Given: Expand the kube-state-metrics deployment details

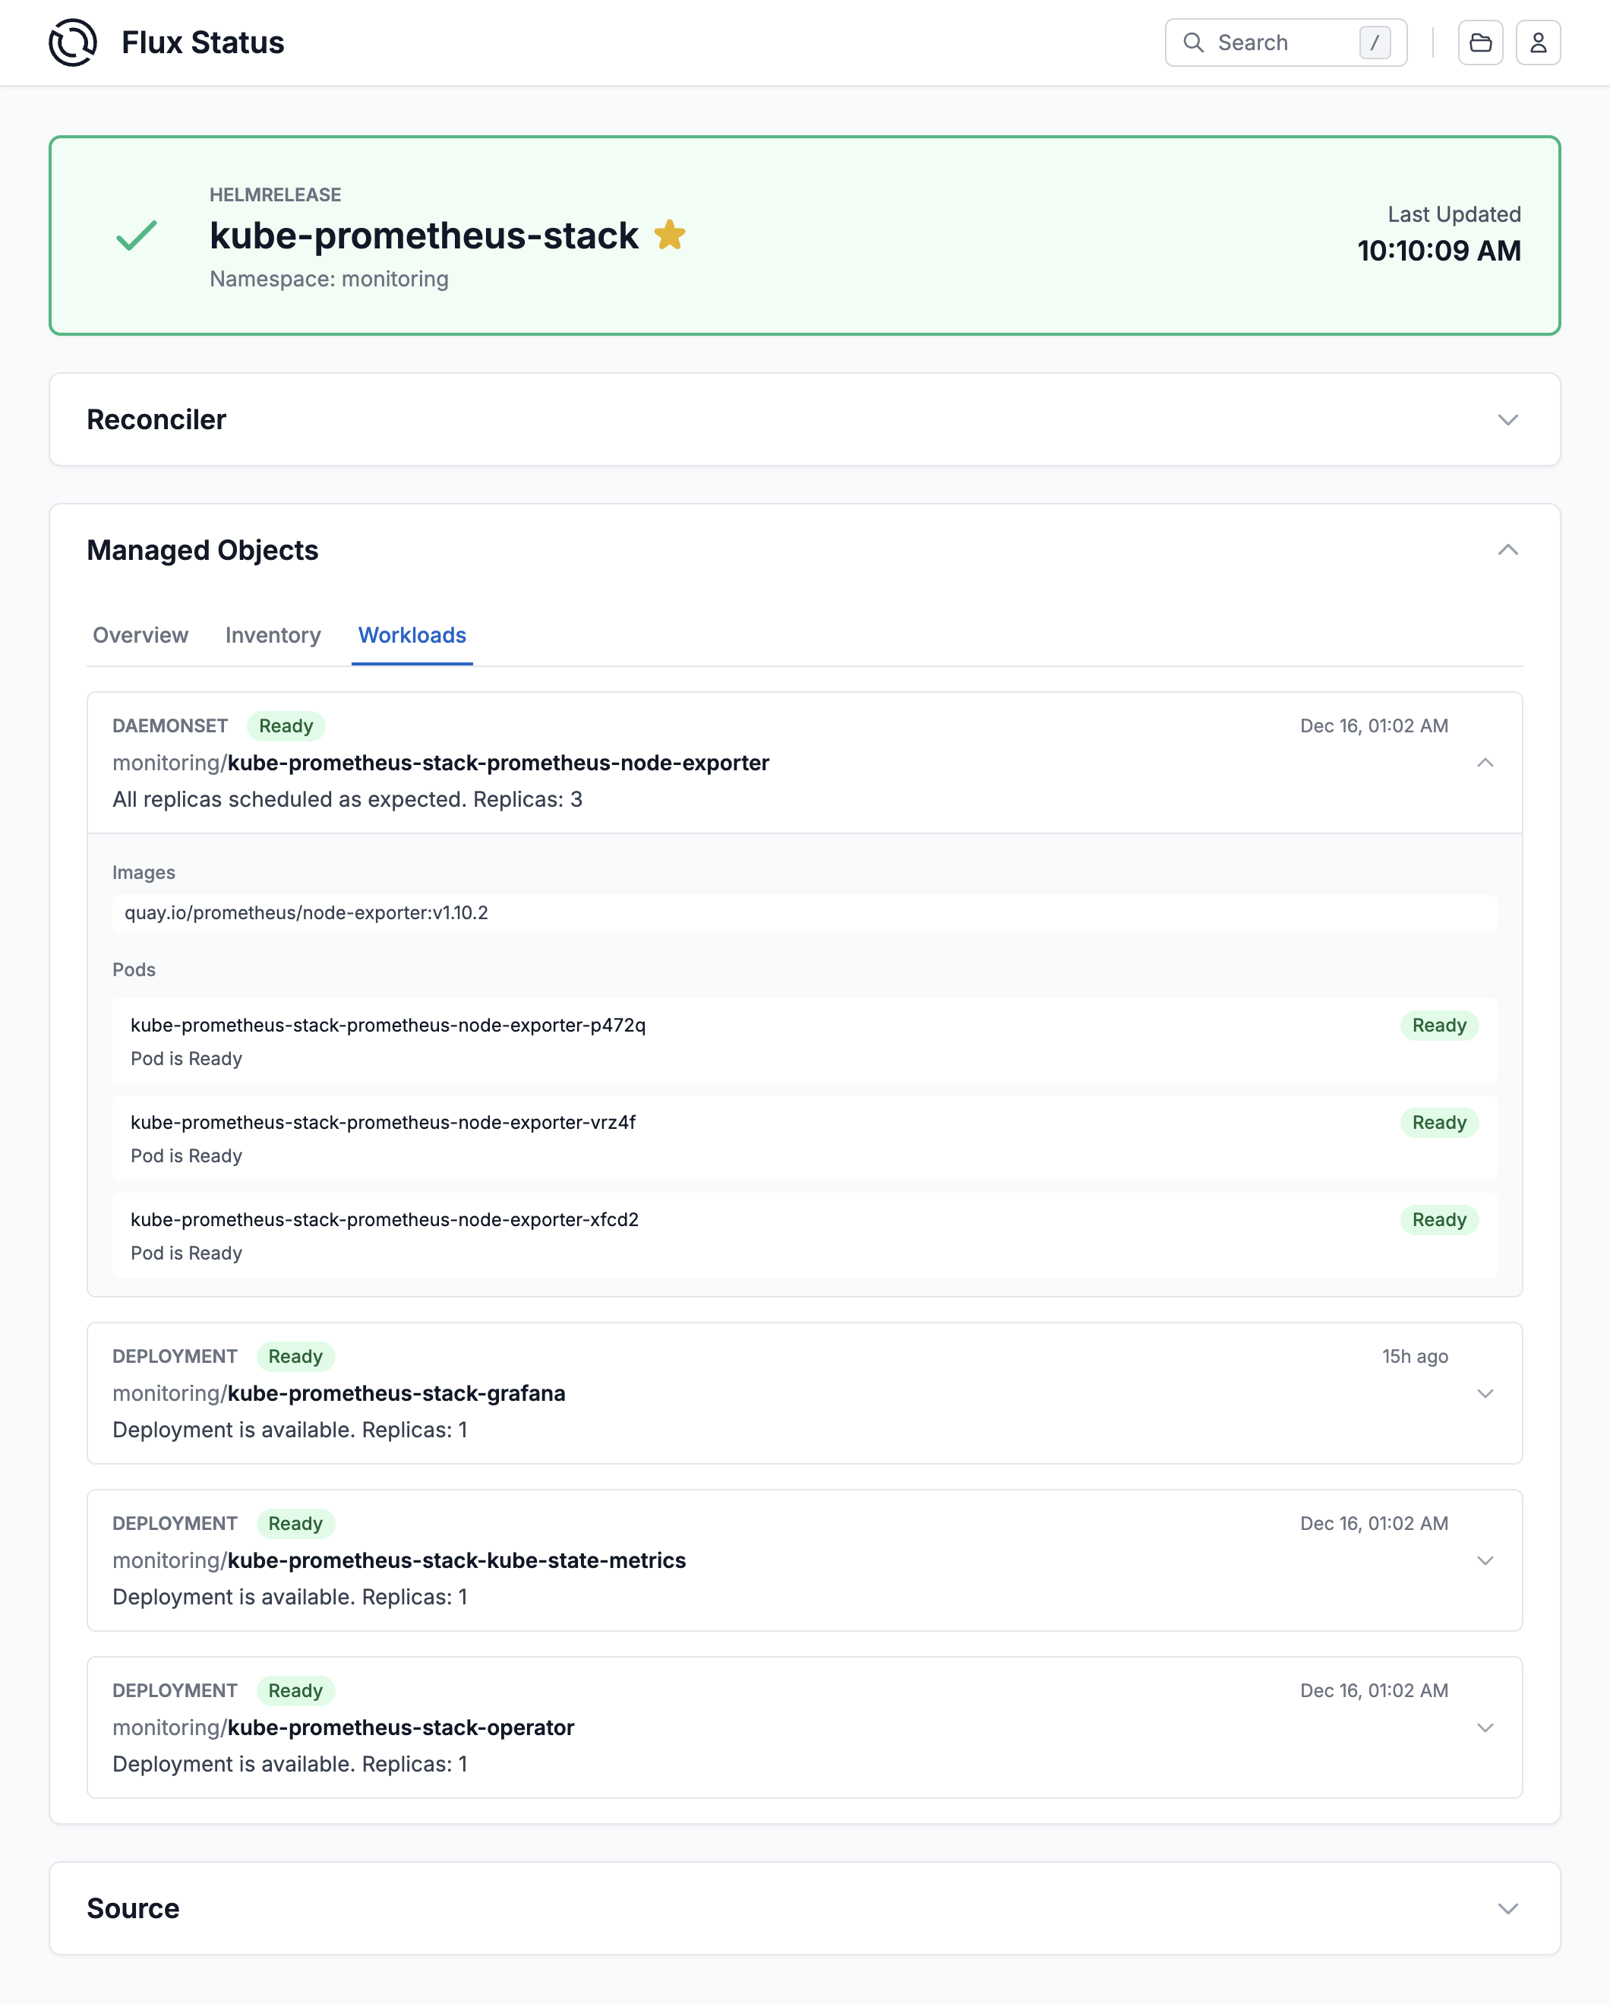Looking at the screenshot, I should click(x=1486, y=1562).
